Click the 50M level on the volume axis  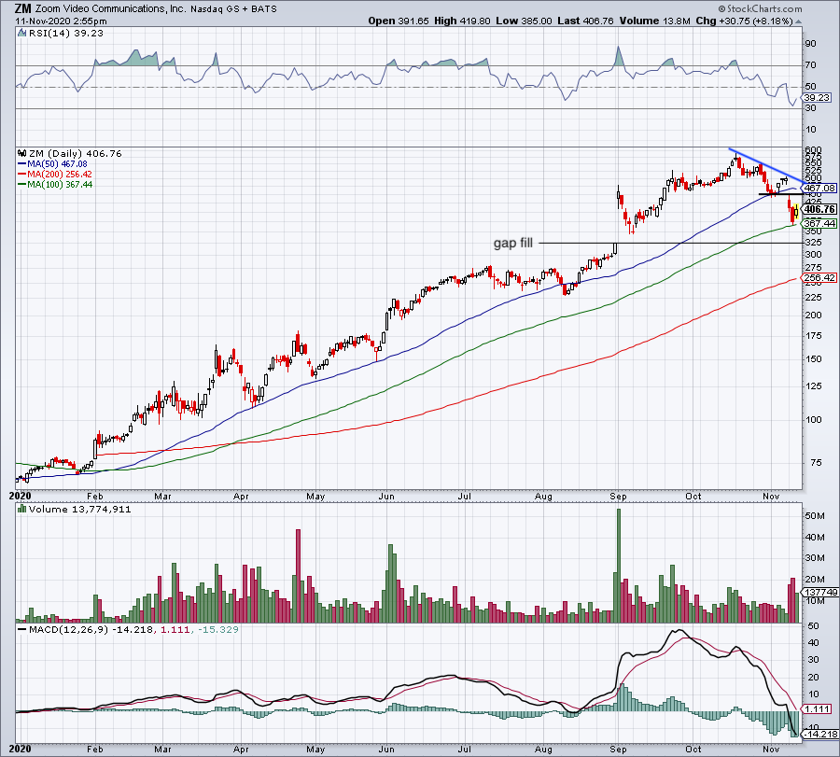[814, 516]
